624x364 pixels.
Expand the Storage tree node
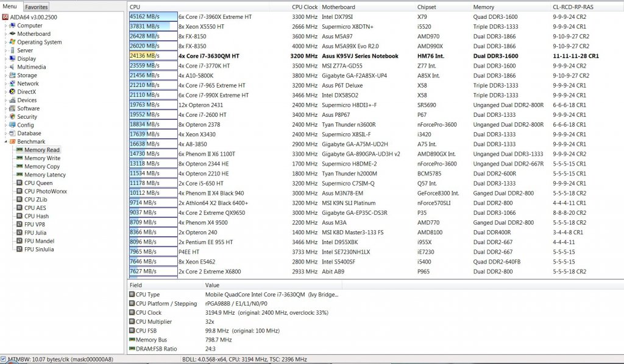5,75
